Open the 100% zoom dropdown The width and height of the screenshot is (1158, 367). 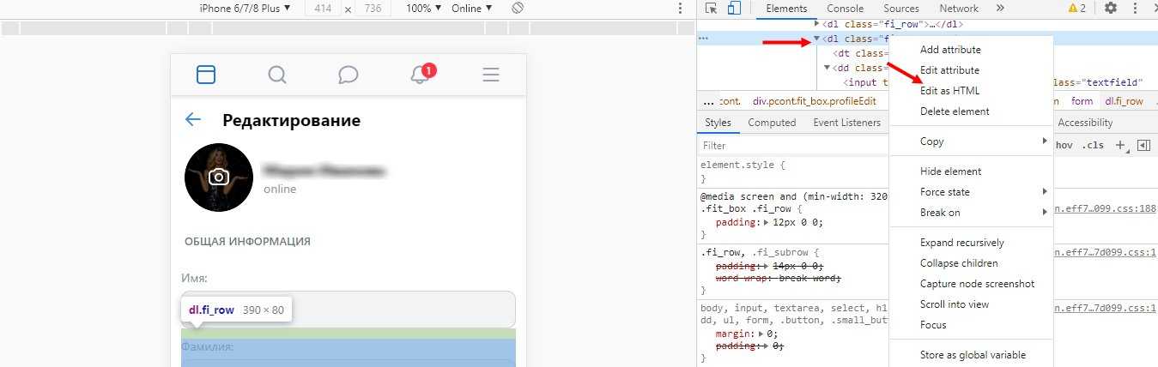[x=424, y=8]
